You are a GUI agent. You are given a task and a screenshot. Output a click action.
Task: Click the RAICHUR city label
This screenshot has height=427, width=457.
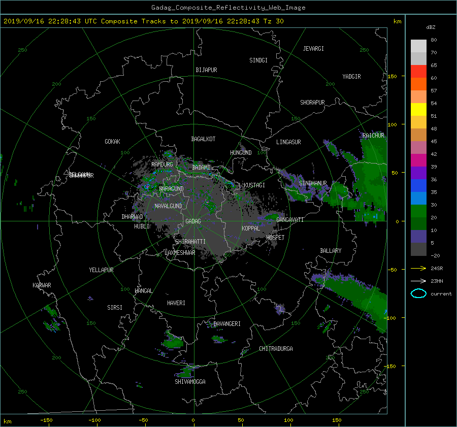point(373,135)
